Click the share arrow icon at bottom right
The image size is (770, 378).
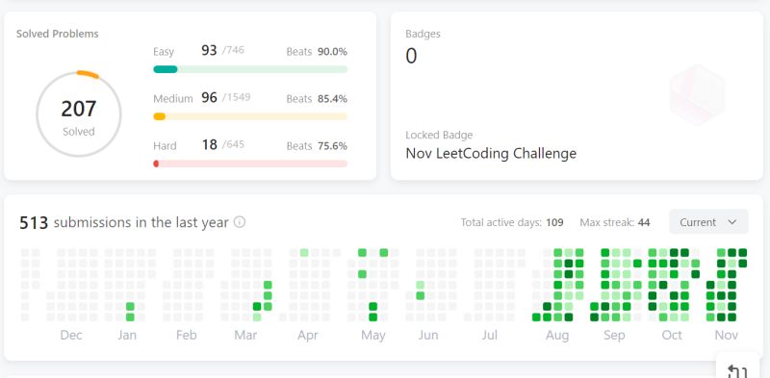[736, 370]
